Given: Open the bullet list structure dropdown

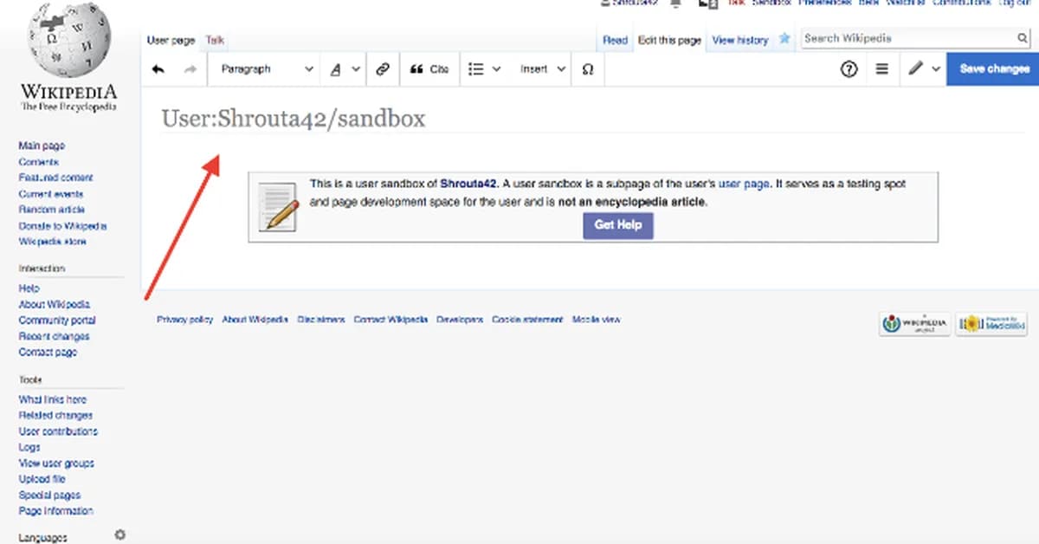Looking at the screenshot, I should point(484,69).
